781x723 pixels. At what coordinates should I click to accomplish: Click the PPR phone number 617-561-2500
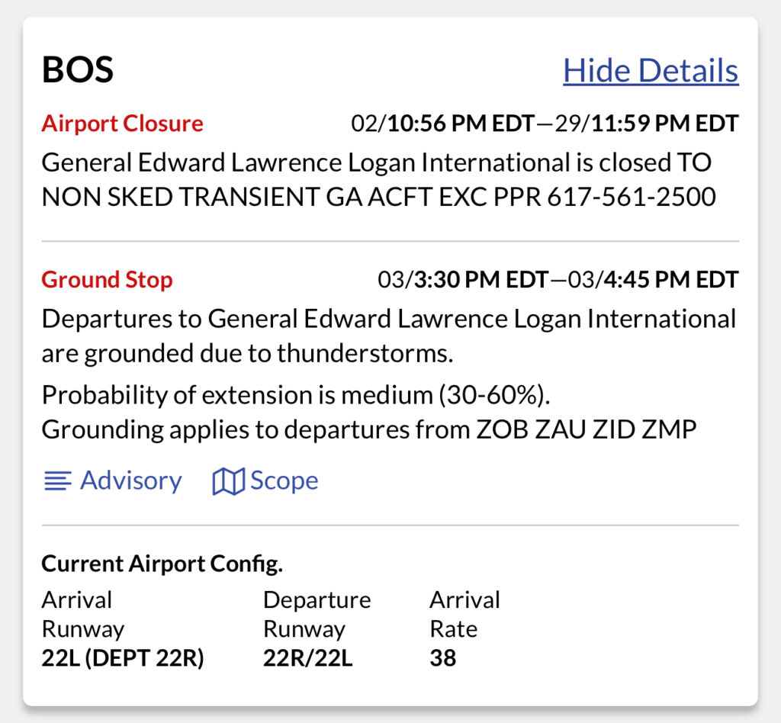pyautogui.click(x=631, y=197)
